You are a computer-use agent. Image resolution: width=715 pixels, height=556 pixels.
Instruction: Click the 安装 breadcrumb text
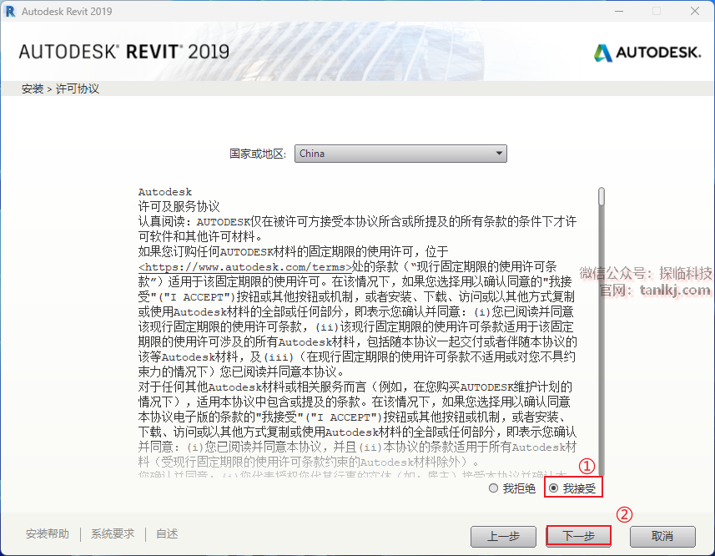33,88
